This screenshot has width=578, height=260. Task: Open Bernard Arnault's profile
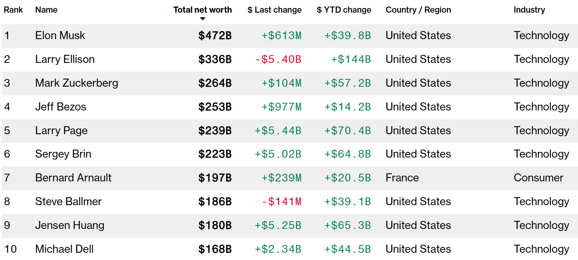click(73, 178)
